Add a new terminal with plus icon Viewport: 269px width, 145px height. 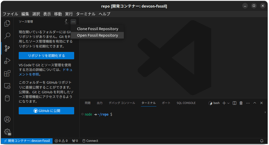pos(224,103)
